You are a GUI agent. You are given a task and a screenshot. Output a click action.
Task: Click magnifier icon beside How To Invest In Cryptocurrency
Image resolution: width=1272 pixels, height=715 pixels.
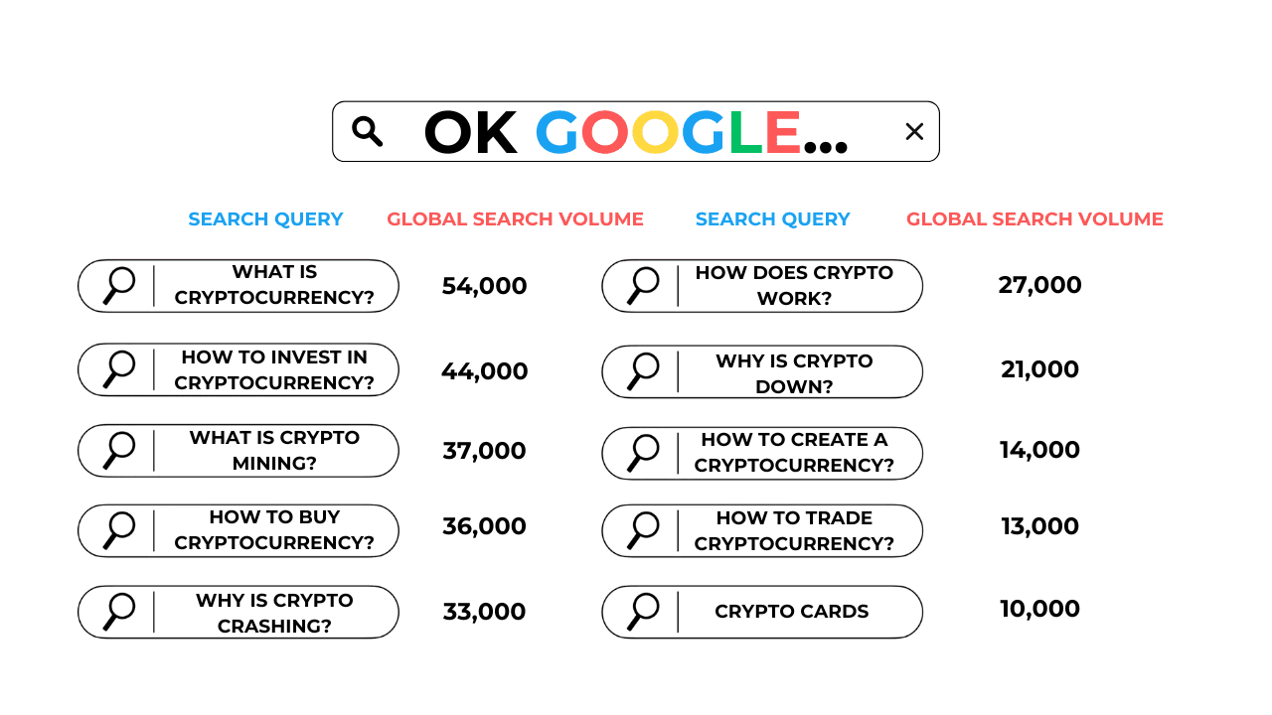(x=119, y=369)
